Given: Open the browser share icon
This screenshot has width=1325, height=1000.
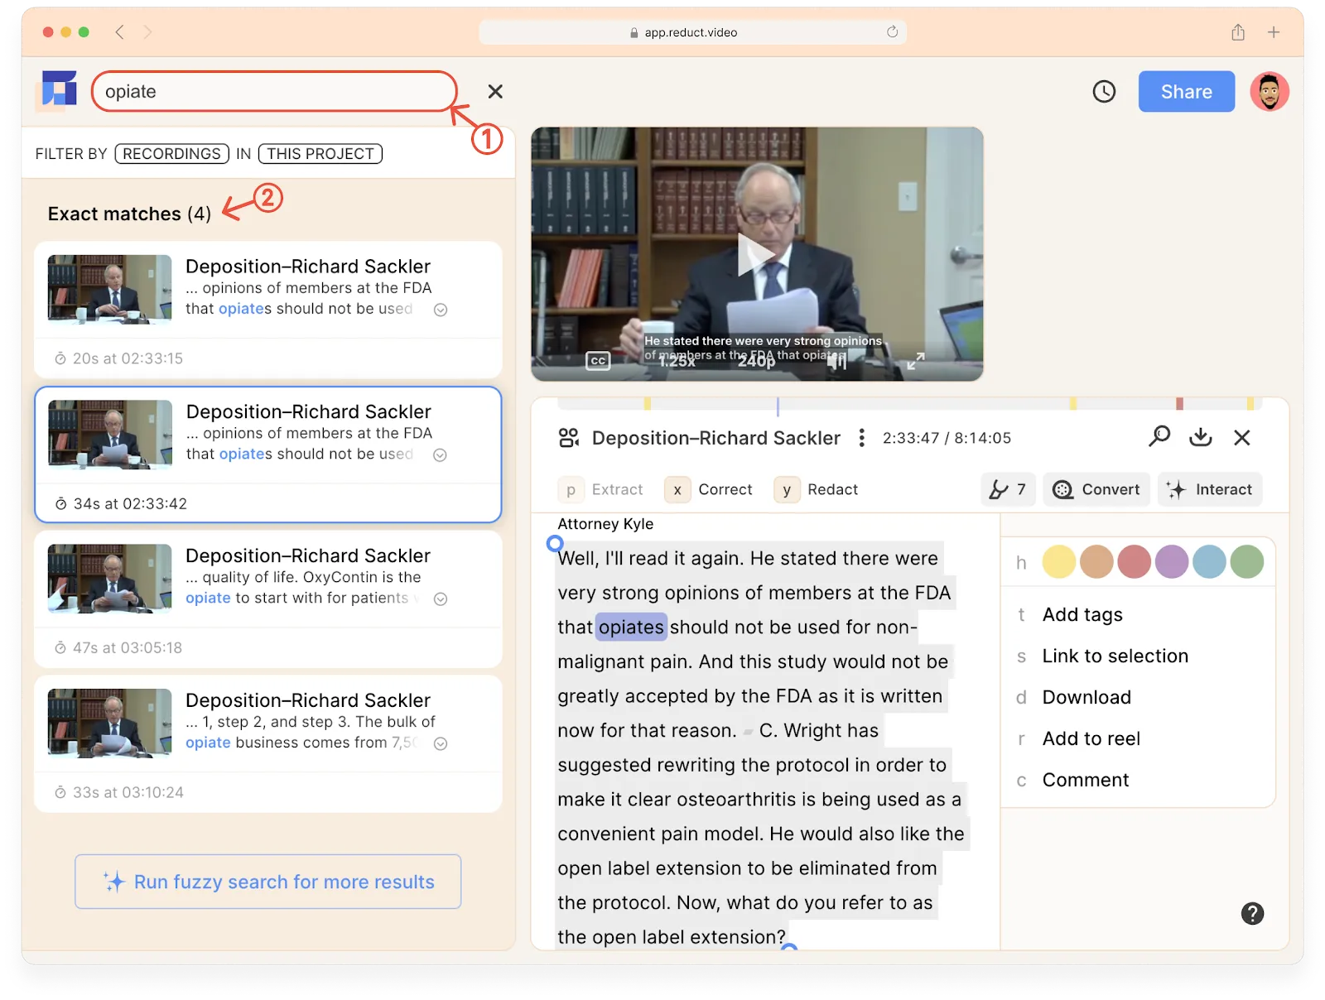Looking at the screenshot, I should [1238, 32].
